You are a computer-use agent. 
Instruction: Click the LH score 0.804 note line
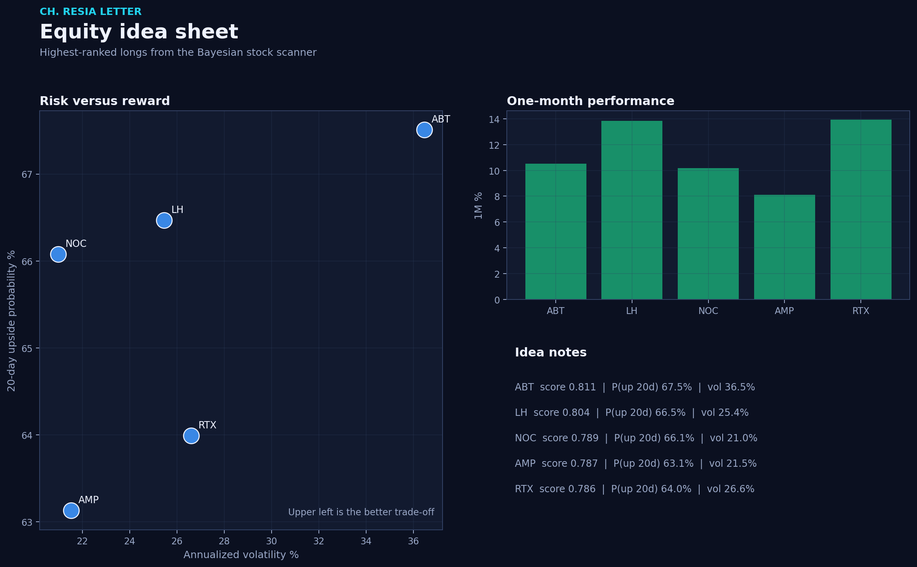point(632,413)
